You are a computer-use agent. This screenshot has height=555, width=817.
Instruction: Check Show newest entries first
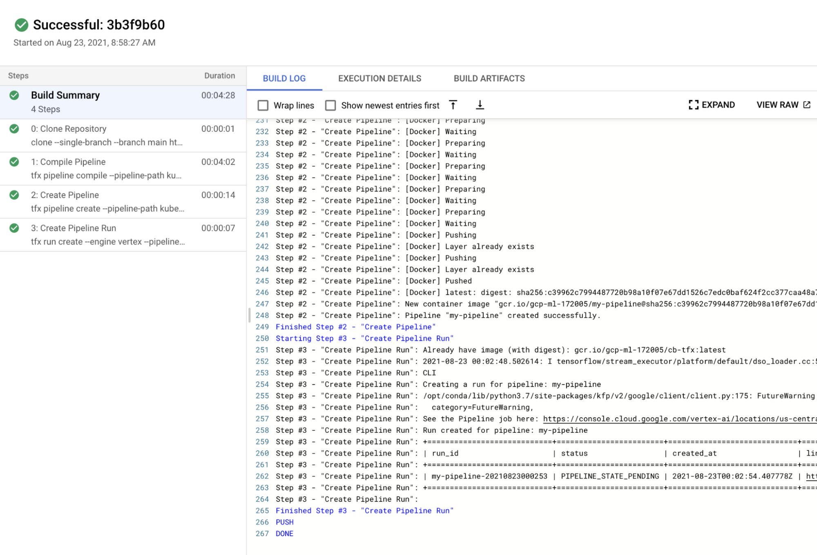(x=330, y=105)
